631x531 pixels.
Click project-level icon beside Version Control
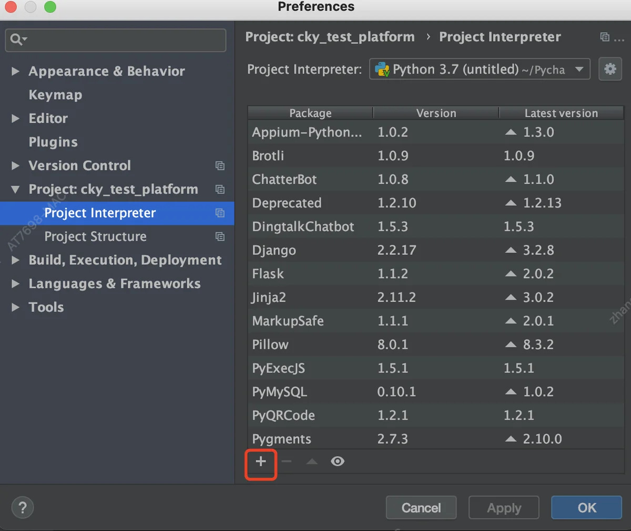(220, 166)
